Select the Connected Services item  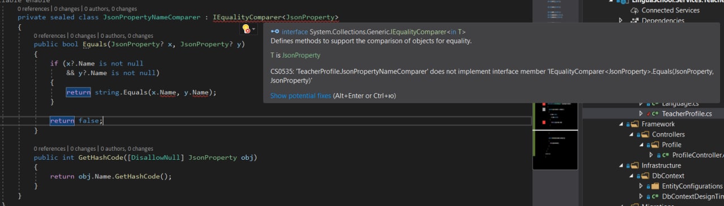pos(670,10)
